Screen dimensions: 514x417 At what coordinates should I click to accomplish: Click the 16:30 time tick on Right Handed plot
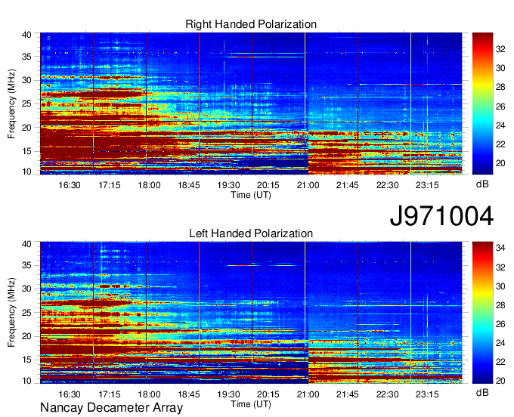(x=70, y=185)
